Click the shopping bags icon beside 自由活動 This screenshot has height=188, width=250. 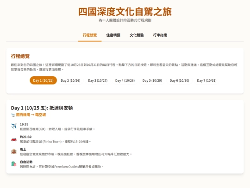(14, 164)
